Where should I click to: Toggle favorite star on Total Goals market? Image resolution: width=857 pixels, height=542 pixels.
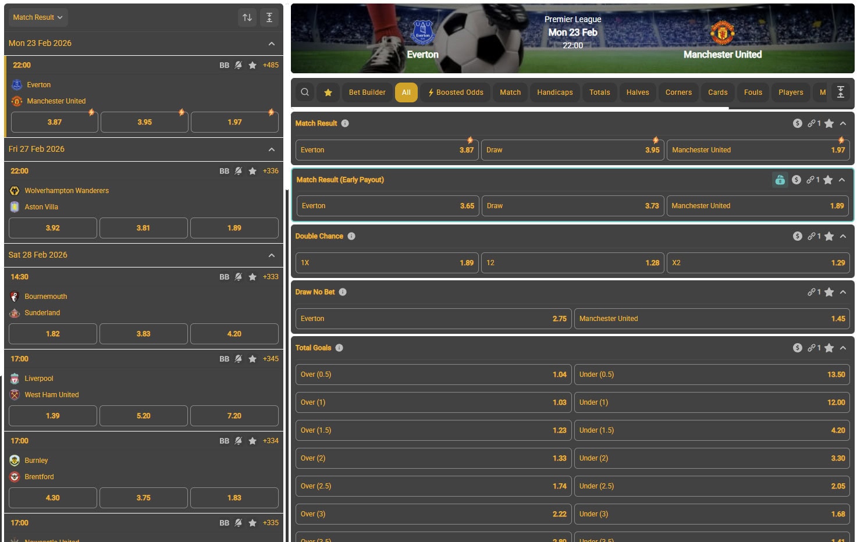pyautogui.click(x=829, y=348)
